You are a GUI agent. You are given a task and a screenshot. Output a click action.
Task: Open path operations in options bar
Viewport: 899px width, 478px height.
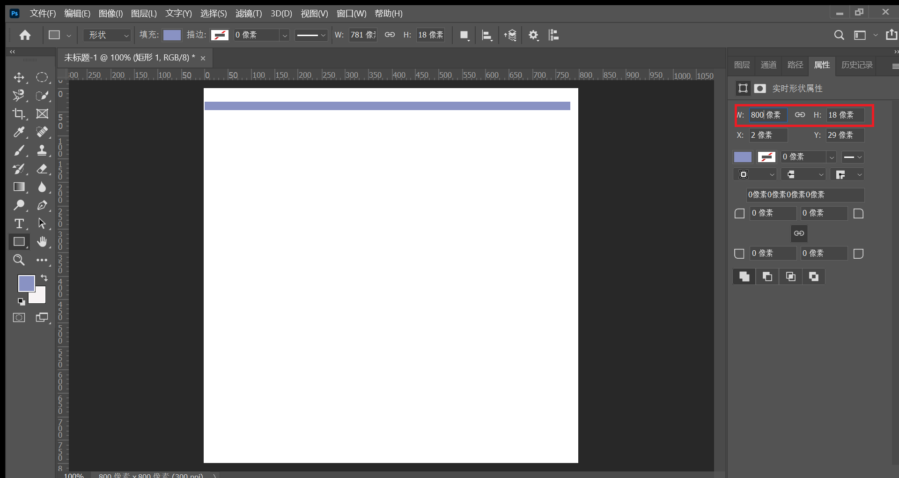coord(464,35)
